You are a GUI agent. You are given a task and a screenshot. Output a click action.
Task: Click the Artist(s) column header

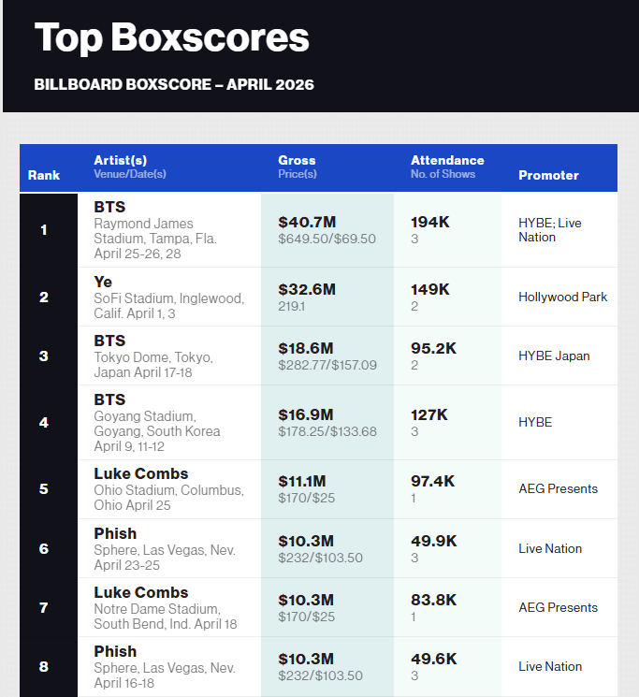(121, 161)
